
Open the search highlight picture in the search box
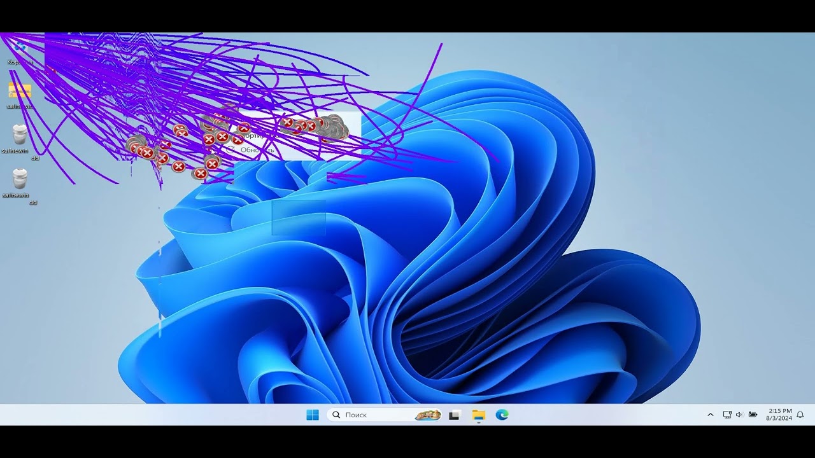click(429, 415)
